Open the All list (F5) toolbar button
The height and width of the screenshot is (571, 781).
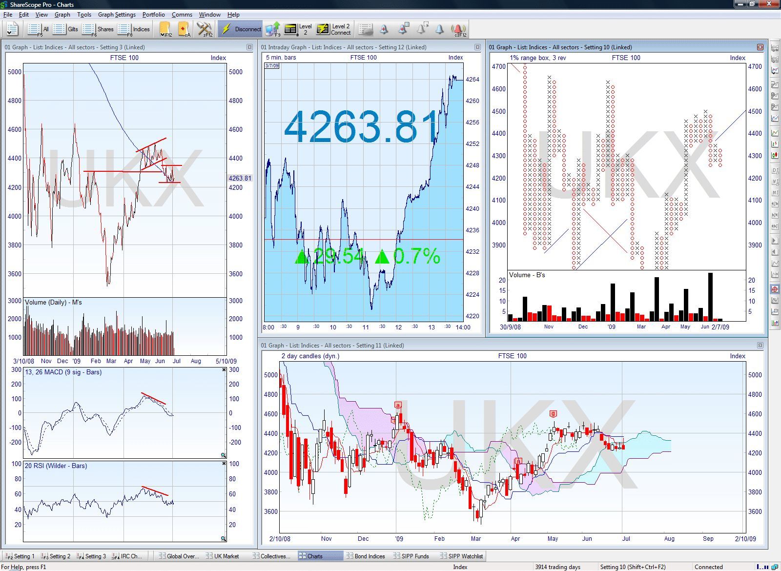point(38,29)
